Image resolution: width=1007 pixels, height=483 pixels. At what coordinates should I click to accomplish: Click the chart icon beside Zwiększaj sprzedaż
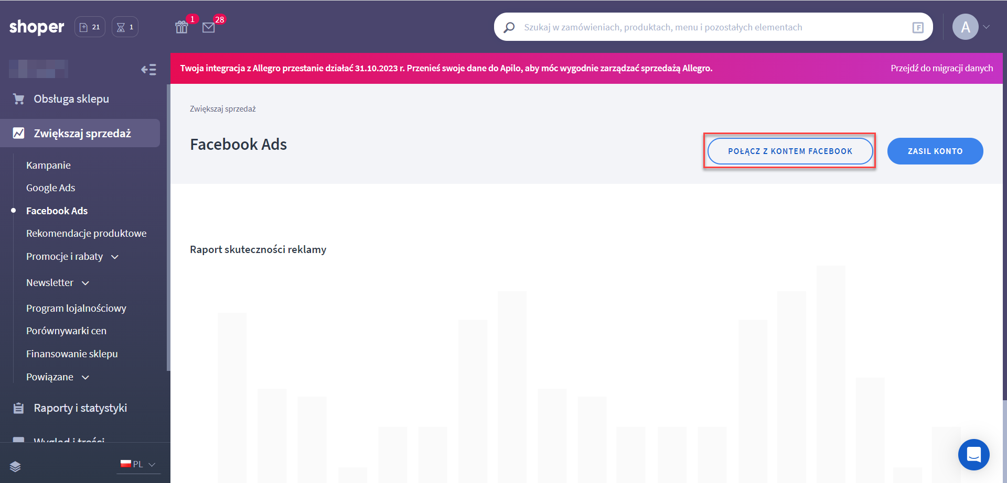click(19, 133)
